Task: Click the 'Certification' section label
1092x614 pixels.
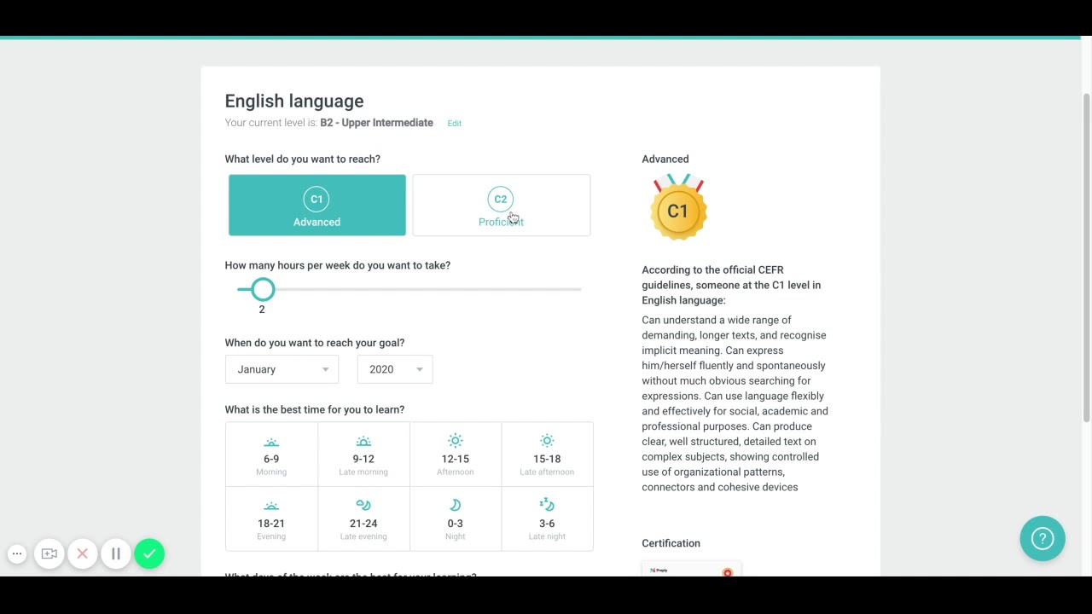Action: point(671,543)
